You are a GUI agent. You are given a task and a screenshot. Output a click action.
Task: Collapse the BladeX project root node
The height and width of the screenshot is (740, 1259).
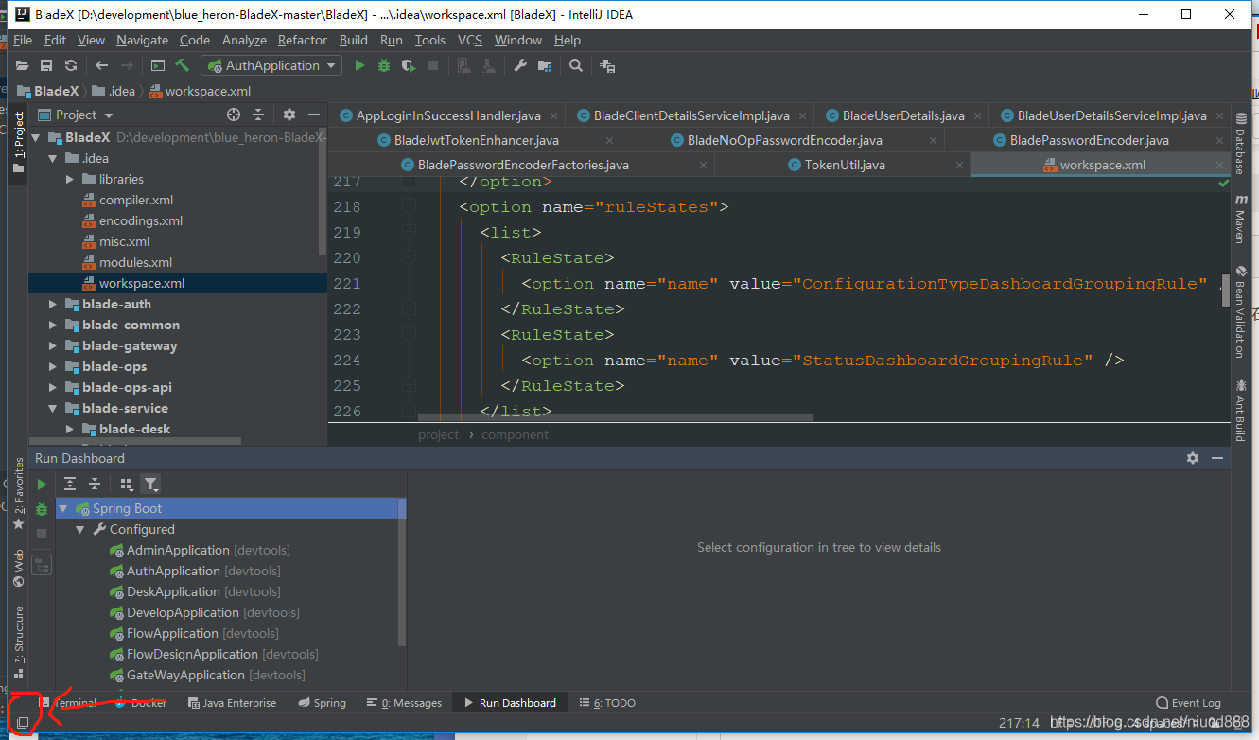[x=37, y=137]
